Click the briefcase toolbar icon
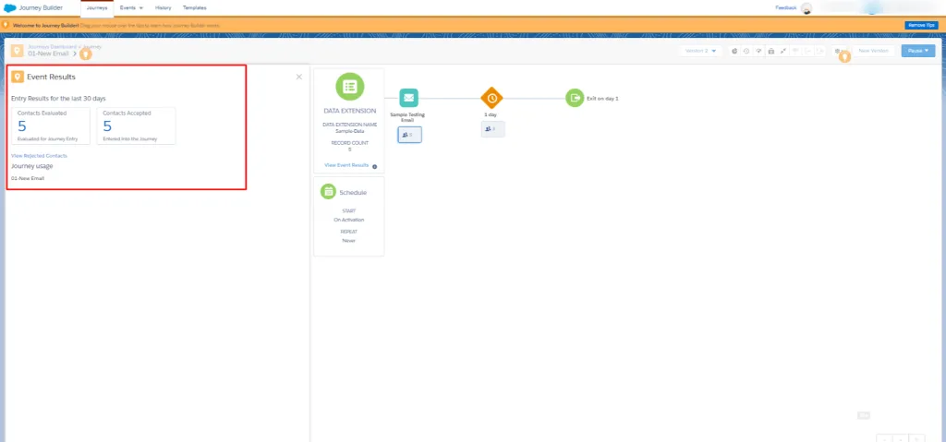 point(771,51)
